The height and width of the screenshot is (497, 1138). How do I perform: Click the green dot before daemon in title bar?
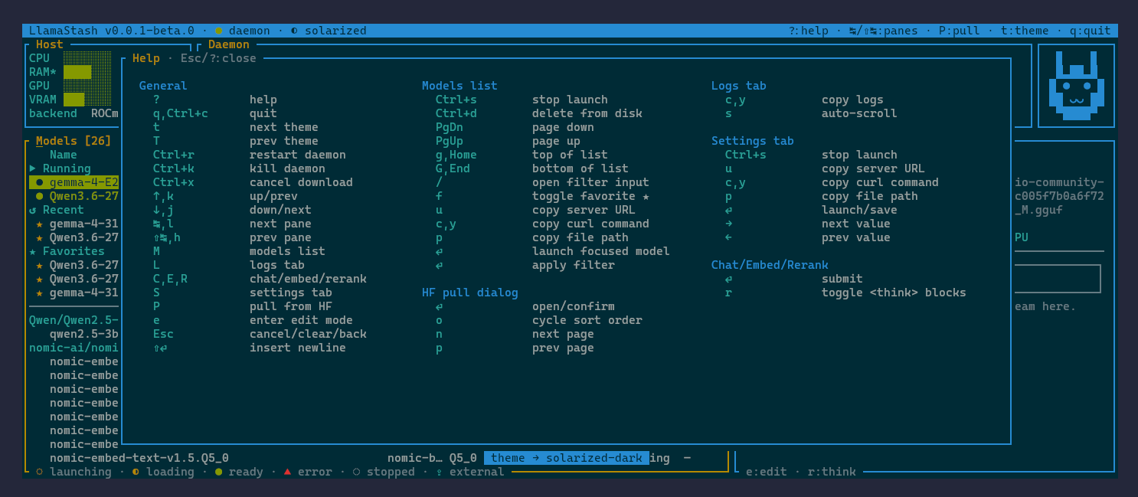(218, 31)
